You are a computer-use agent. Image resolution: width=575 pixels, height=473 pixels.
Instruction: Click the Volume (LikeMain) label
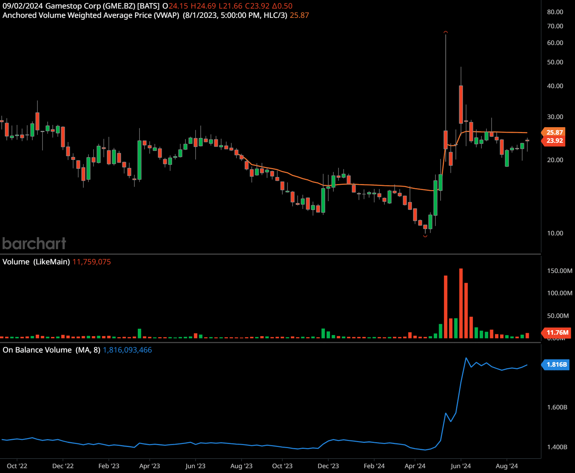36,262
